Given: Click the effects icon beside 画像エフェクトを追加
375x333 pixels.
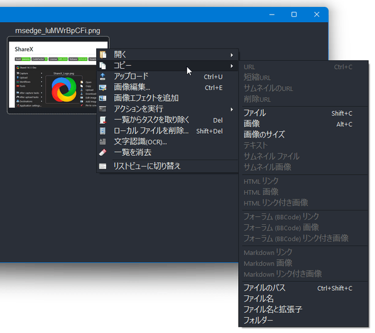Looking at the screenshot, I should pyautogui.click(x=103, y=98).
